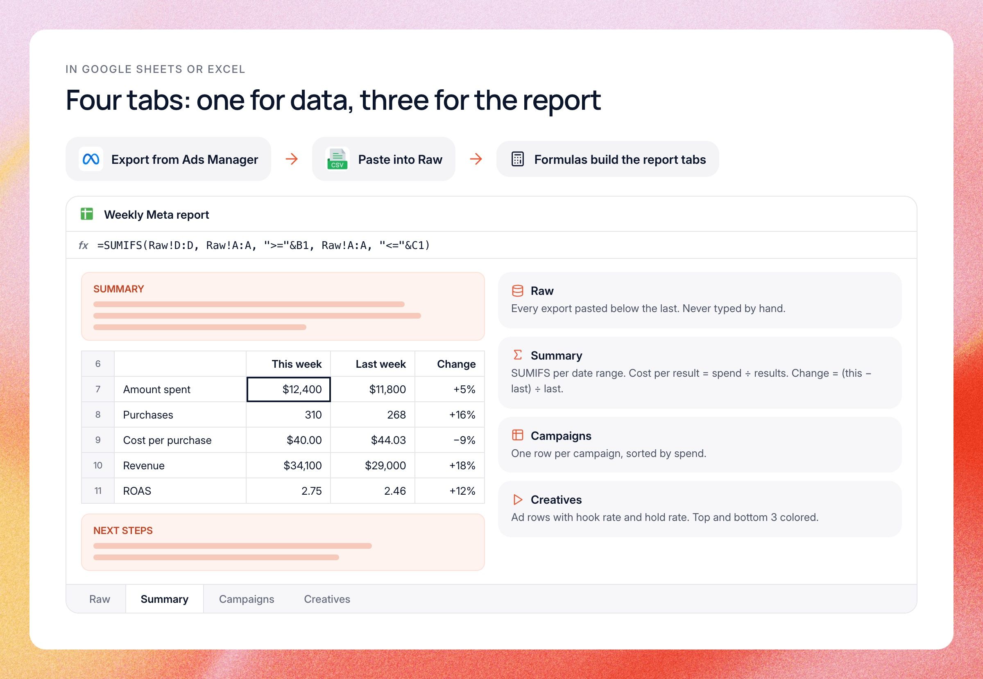Image resolution: width=983 pixels, height=679 pixels.
Task: Click the CSV file icon
Action: [x=337, y=159]
